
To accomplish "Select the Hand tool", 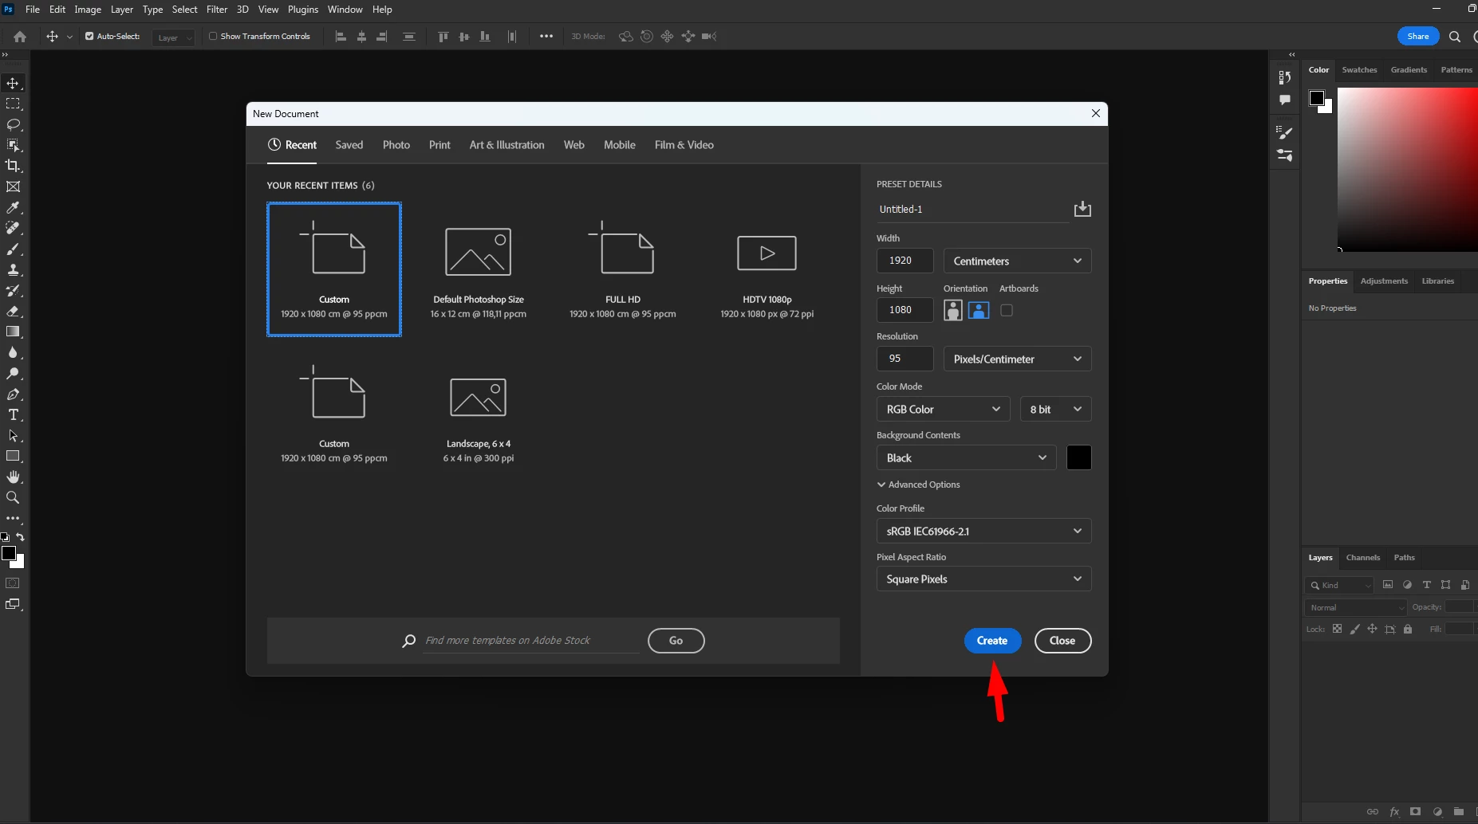I will [x=13, y=477].
